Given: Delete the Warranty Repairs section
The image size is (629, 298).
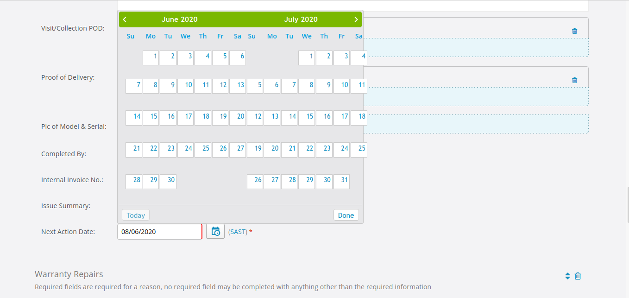Looking at the screenshot, I should coord(578,276).
